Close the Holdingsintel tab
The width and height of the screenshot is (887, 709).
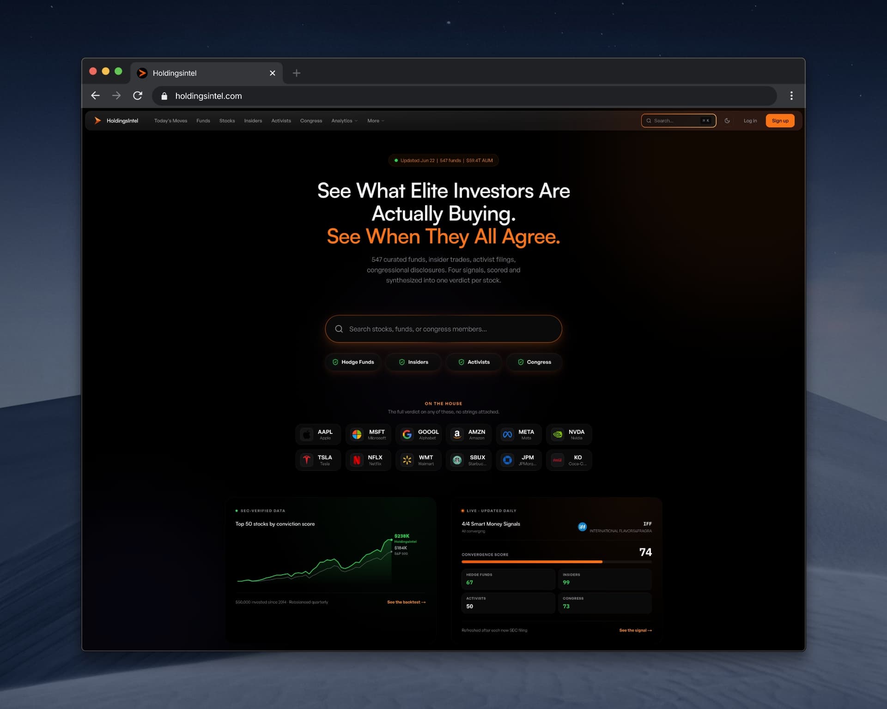(x=273, y=73)
